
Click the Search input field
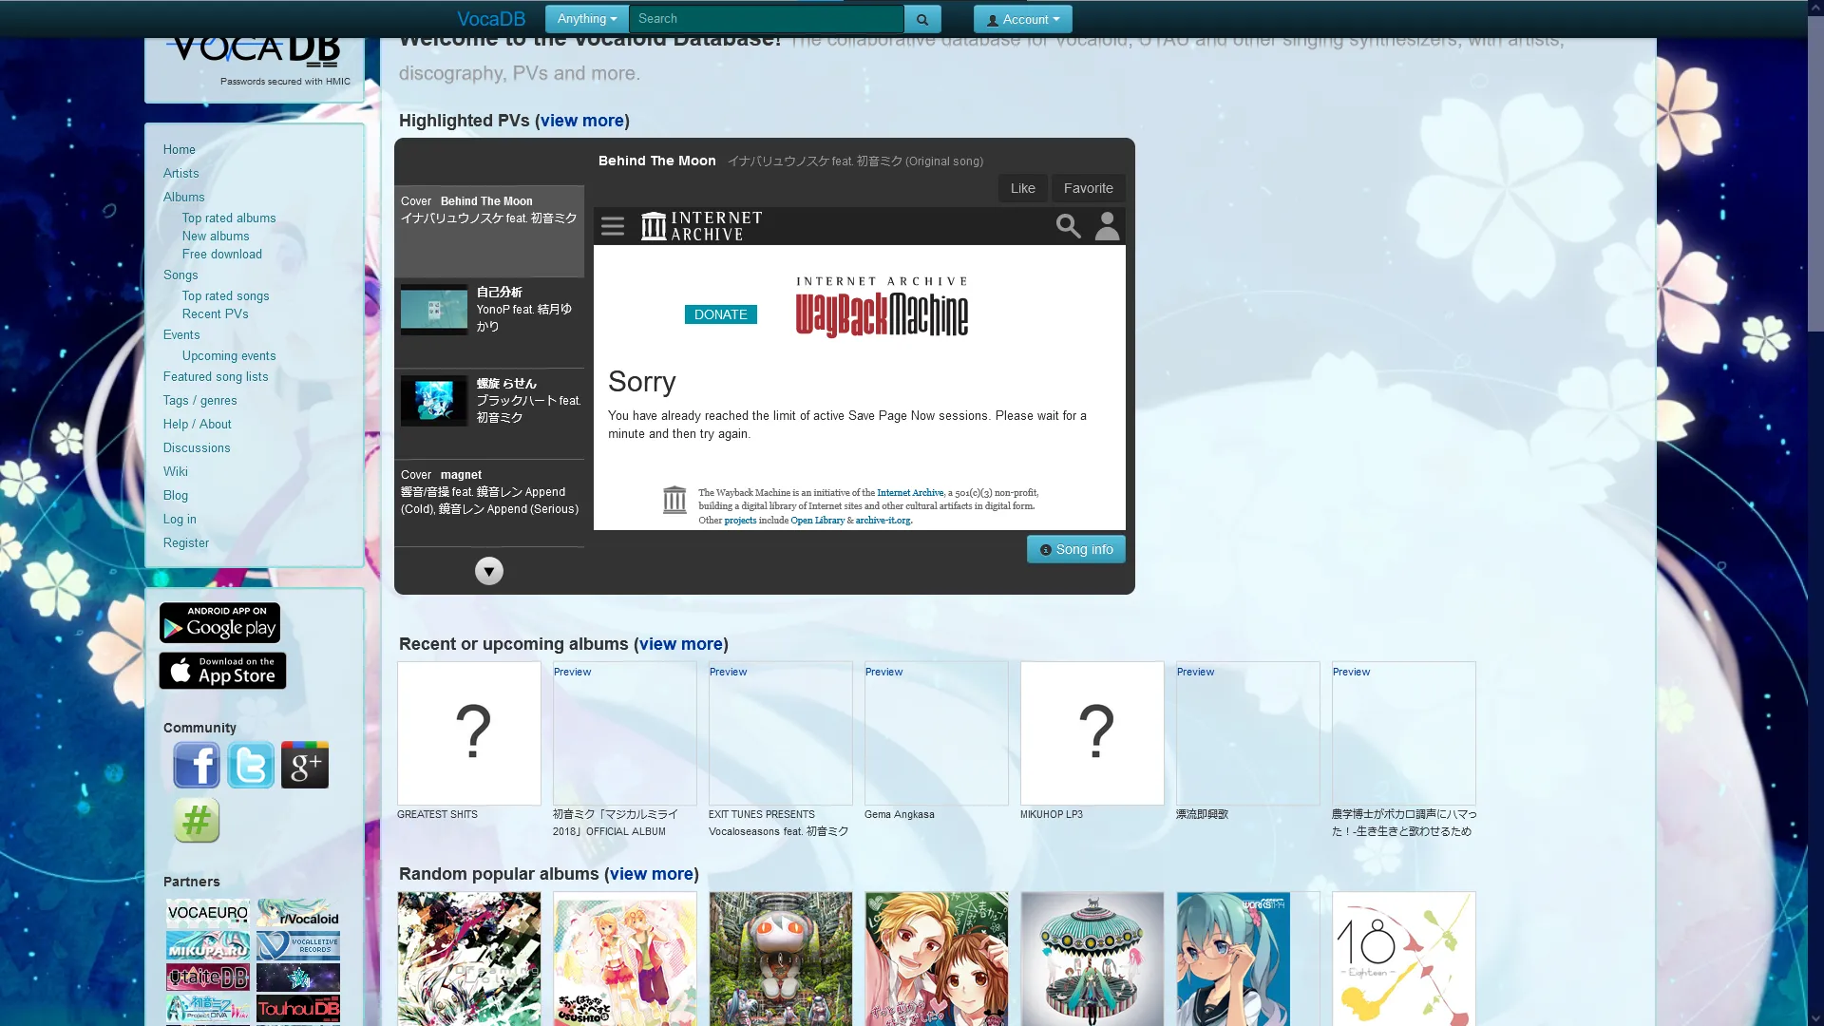point(766,19)
